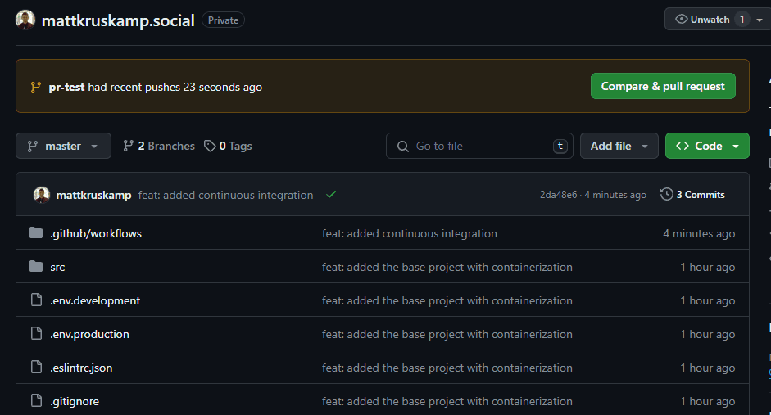Image resolution: width=771 pixels, height=415 pixels.
Task: Click the branch icon in push banner
Action: 35,88
